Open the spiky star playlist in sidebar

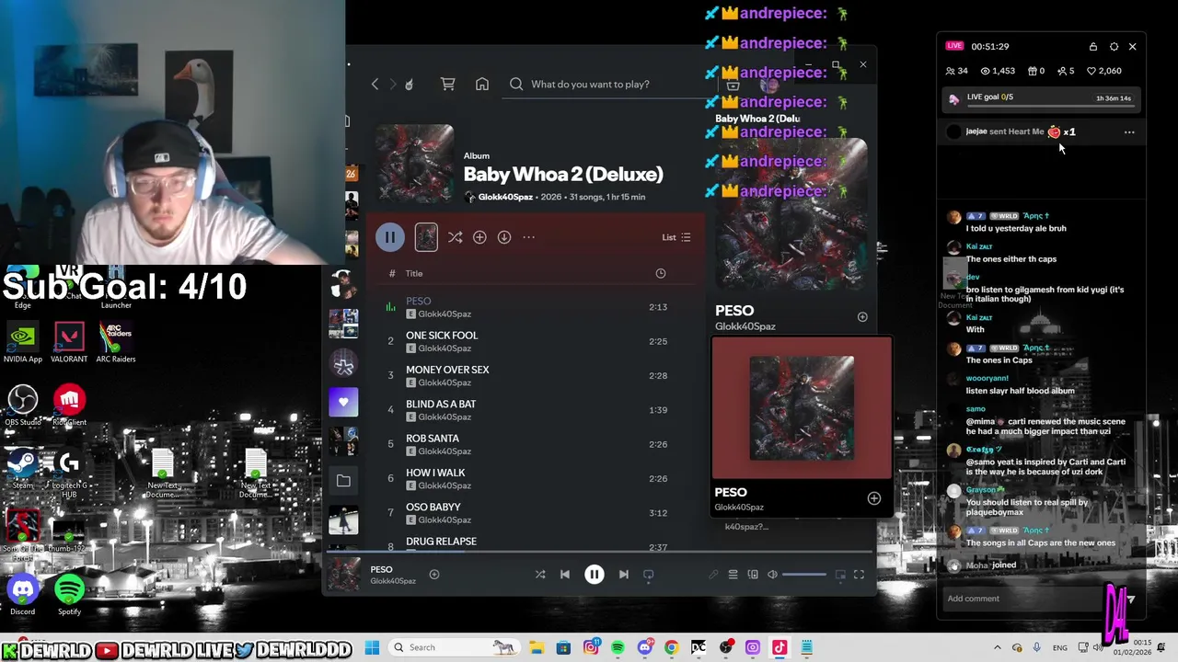click(343, 364)
